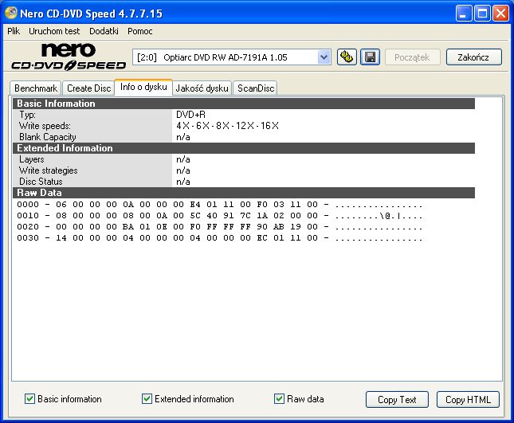514x423 pixels.
Task: Click the Copy Text button
Action: [x=397, y=399]
